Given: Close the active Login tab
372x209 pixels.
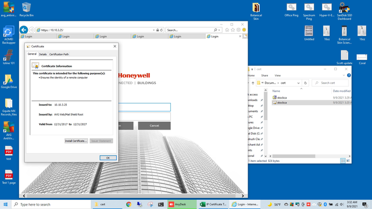Looking at the screenshot, I should (x=240, y=36).
